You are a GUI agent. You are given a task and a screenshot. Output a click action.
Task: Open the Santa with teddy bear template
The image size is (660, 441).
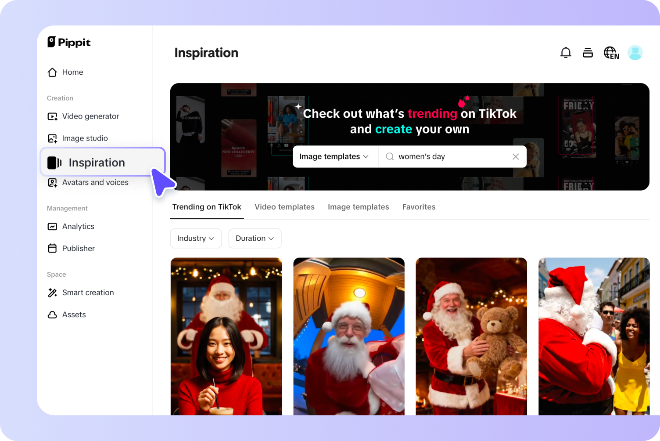pos(471,336)
